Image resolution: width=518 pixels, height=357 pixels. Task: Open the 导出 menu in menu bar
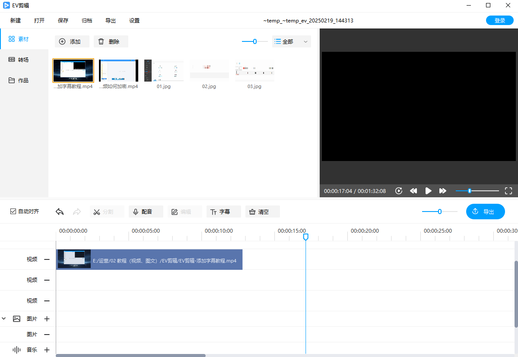(111, 20)
